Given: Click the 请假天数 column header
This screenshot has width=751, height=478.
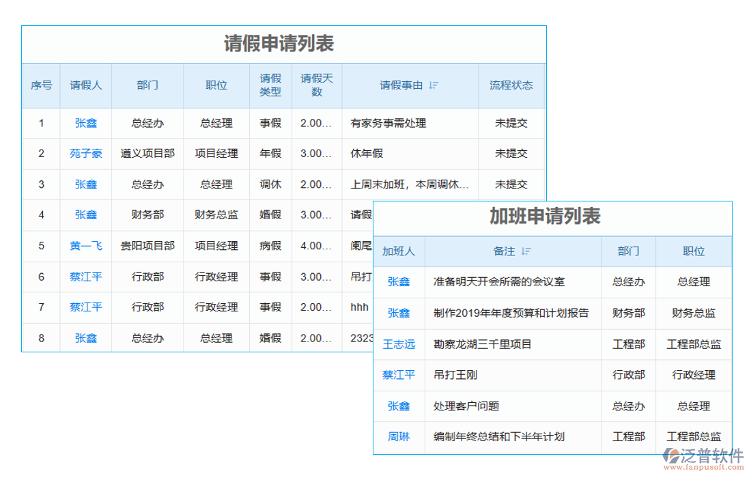Looking at the screenshot, I should (315, 85).
